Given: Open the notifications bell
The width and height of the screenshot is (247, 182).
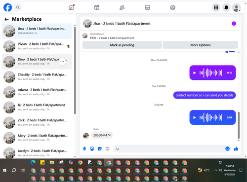Looking at the screenshot, I should (x=226, y=7).
